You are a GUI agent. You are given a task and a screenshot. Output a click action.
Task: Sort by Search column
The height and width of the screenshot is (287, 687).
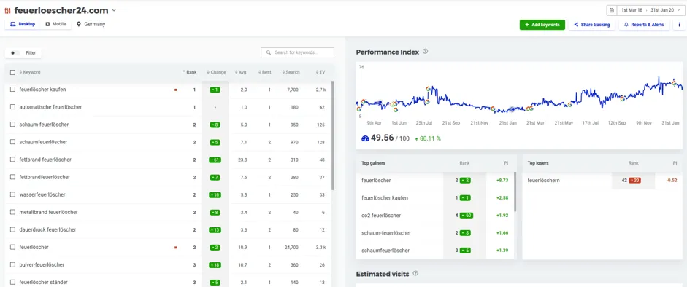pos(291,73)
